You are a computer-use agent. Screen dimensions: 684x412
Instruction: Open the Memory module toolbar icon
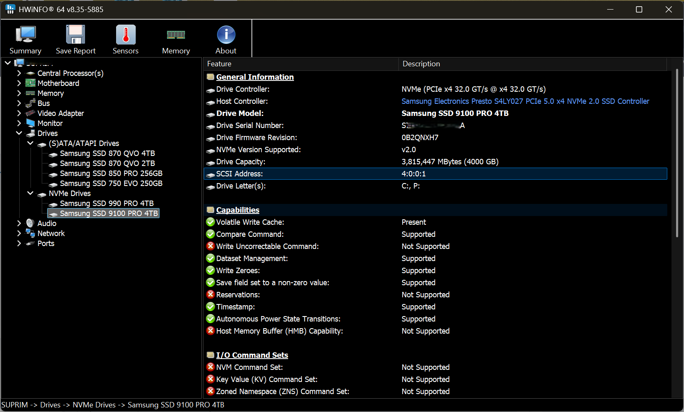point(176,35)
